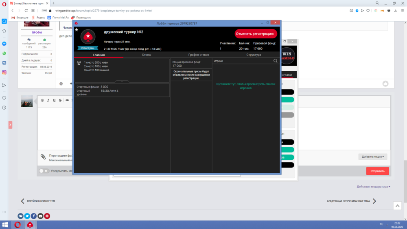Viewport: 407px width, 229px height.
Task: Open WhatsApp from the Opera sidebar
Action: [4, 53]
